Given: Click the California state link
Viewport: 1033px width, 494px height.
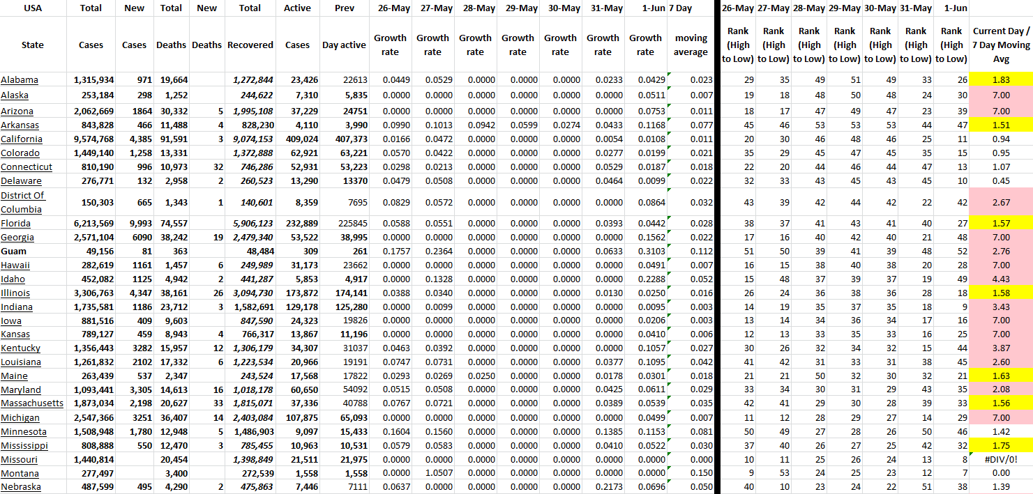Looking at the screenshot, I should (x=22, y=139).
